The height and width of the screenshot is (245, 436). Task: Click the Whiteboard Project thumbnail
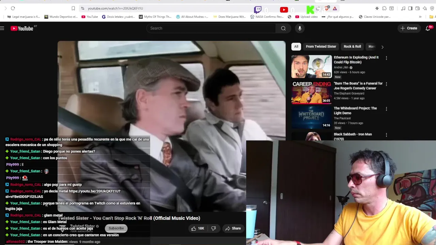311,117
